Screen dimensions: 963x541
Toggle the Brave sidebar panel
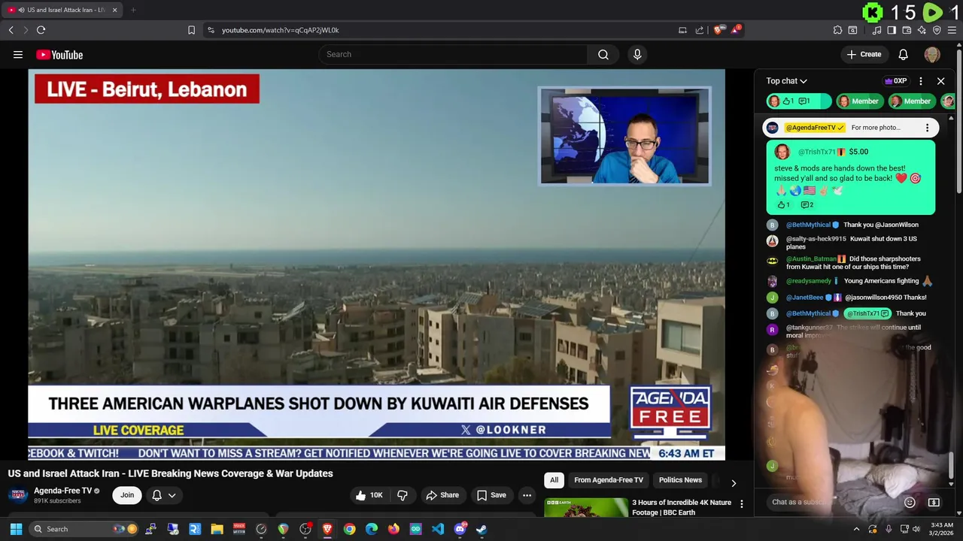[x=892, y=30]
